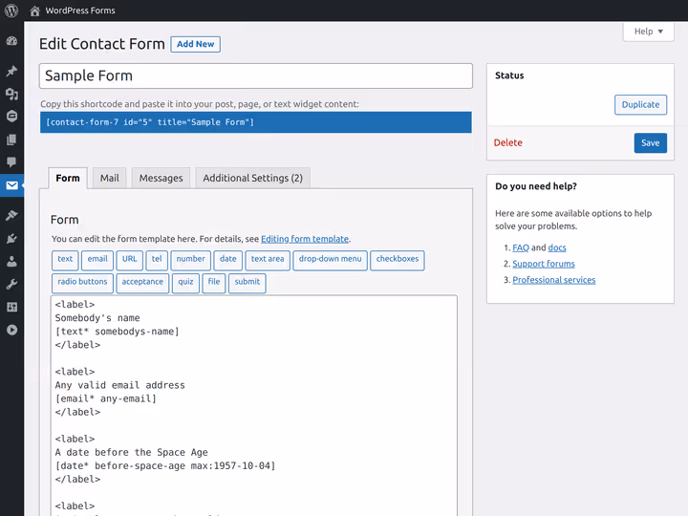Click the '[text* somebodys-name]' line

(x=118, y=332)
